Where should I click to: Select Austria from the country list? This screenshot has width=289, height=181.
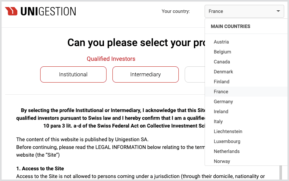[246, 42]
